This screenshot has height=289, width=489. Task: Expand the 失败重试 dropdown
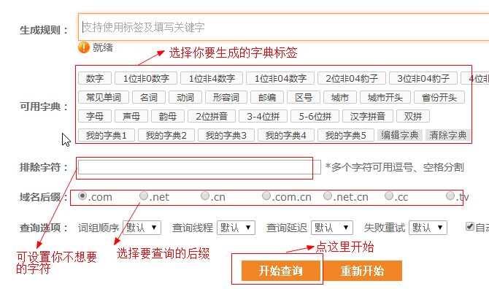(428, 228)
